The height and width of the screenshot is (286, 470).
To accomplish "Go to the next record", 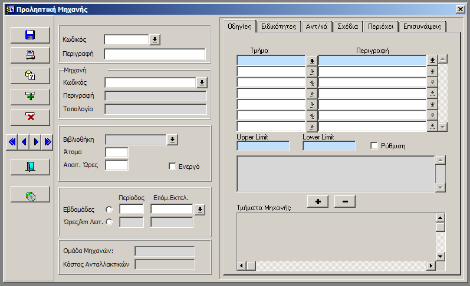I will 35,142.
